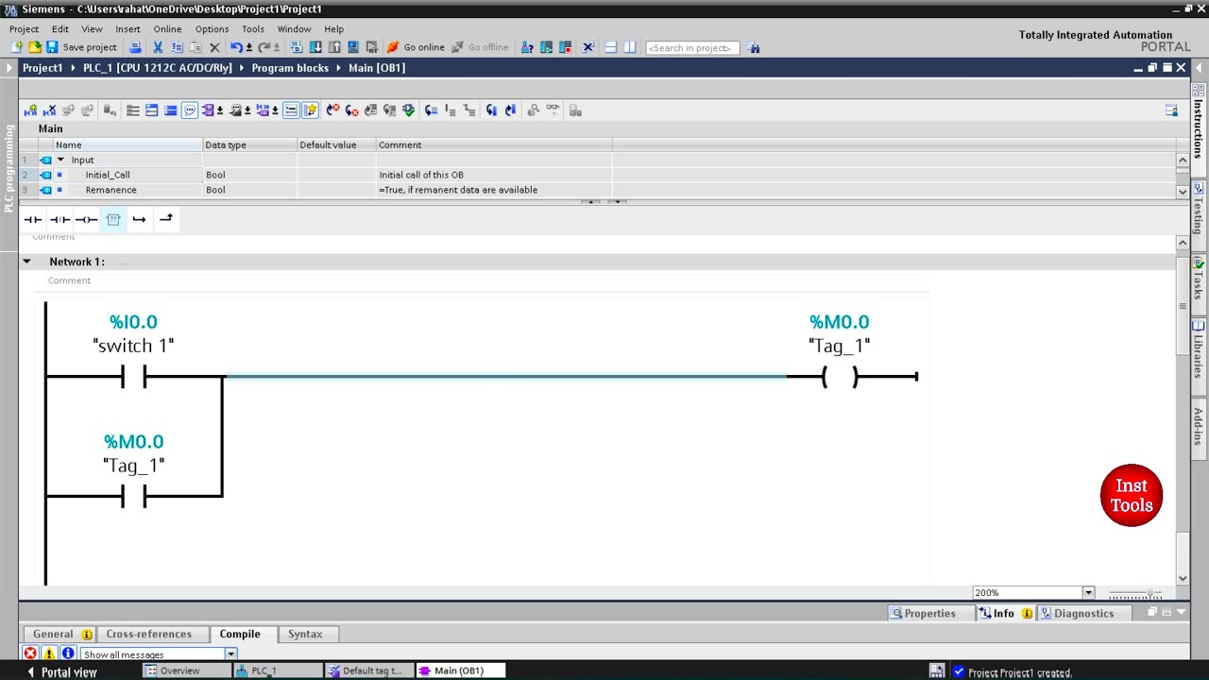Viewport: 1209px width, 680px height.
Task: Open the Options menu
Action: tap(212, 29)
